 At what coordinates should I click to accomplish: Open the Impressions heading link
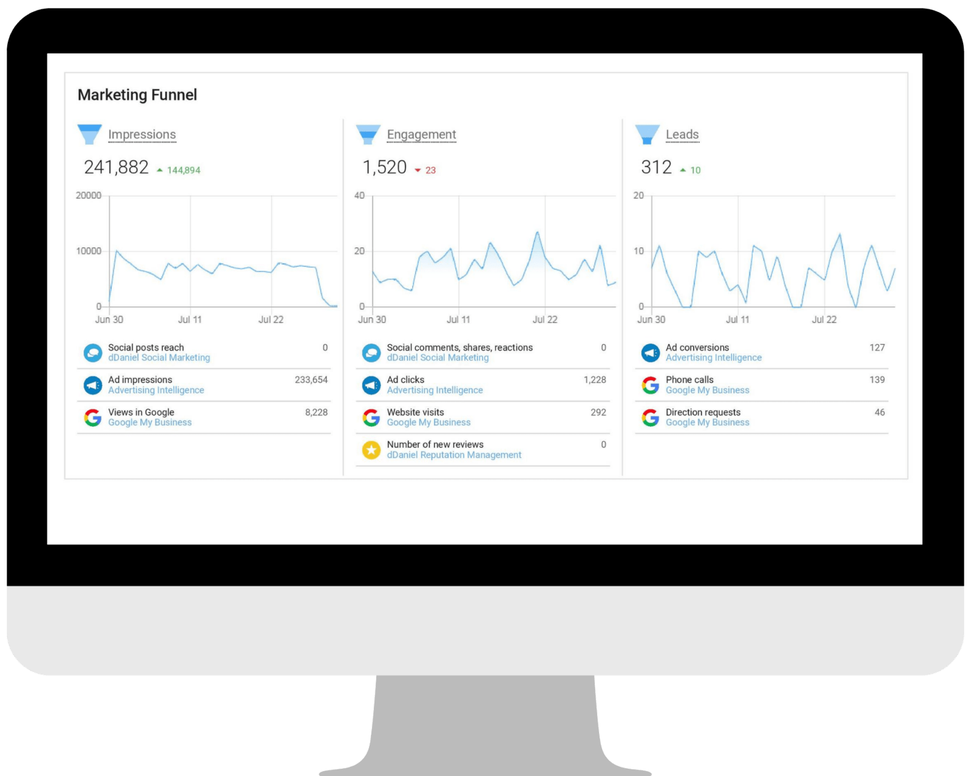[x=142, y=135]
